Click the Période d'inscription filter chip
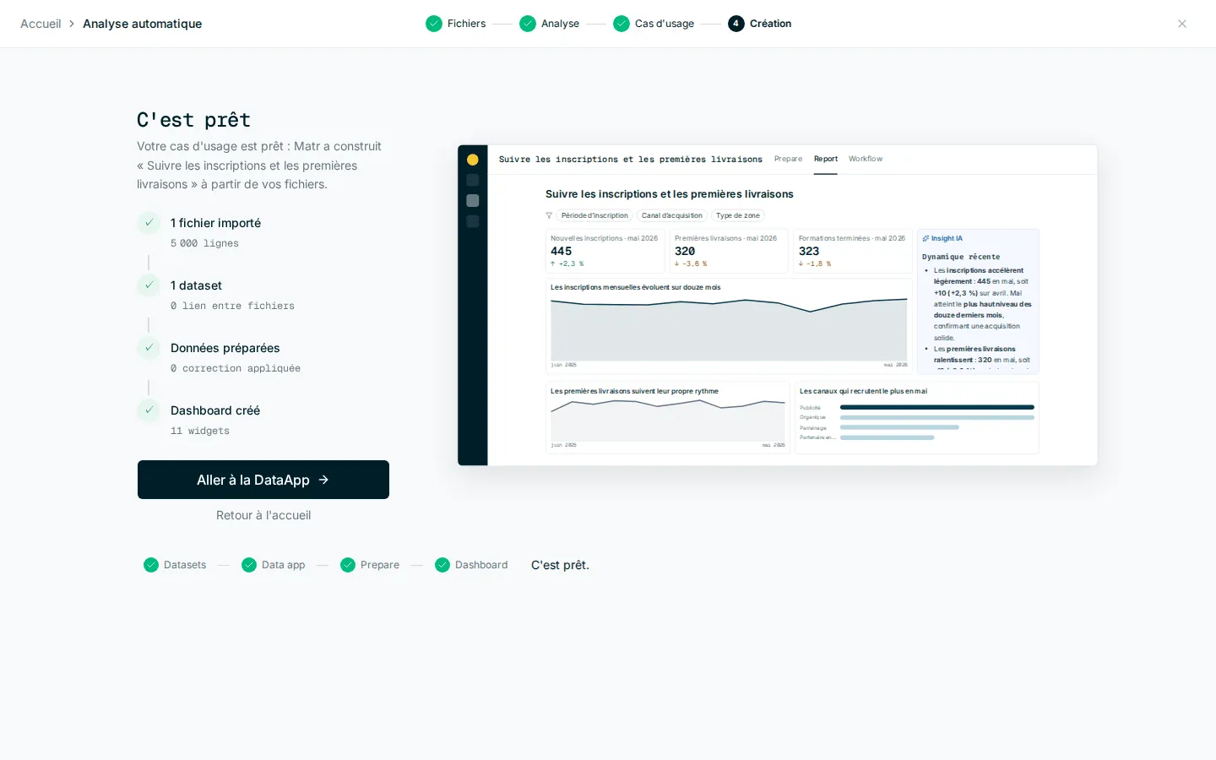The height and width of the screenshot is (760, 1216). tap(594, 215)
